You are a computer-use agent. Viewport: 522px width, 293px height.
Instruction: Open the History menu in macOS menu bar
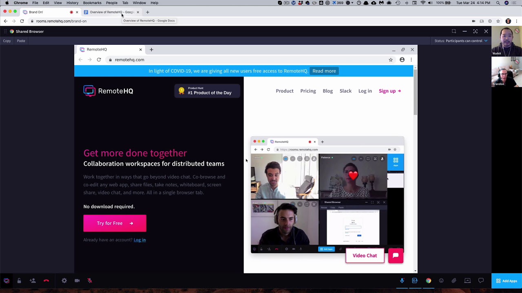coord(72,3)
